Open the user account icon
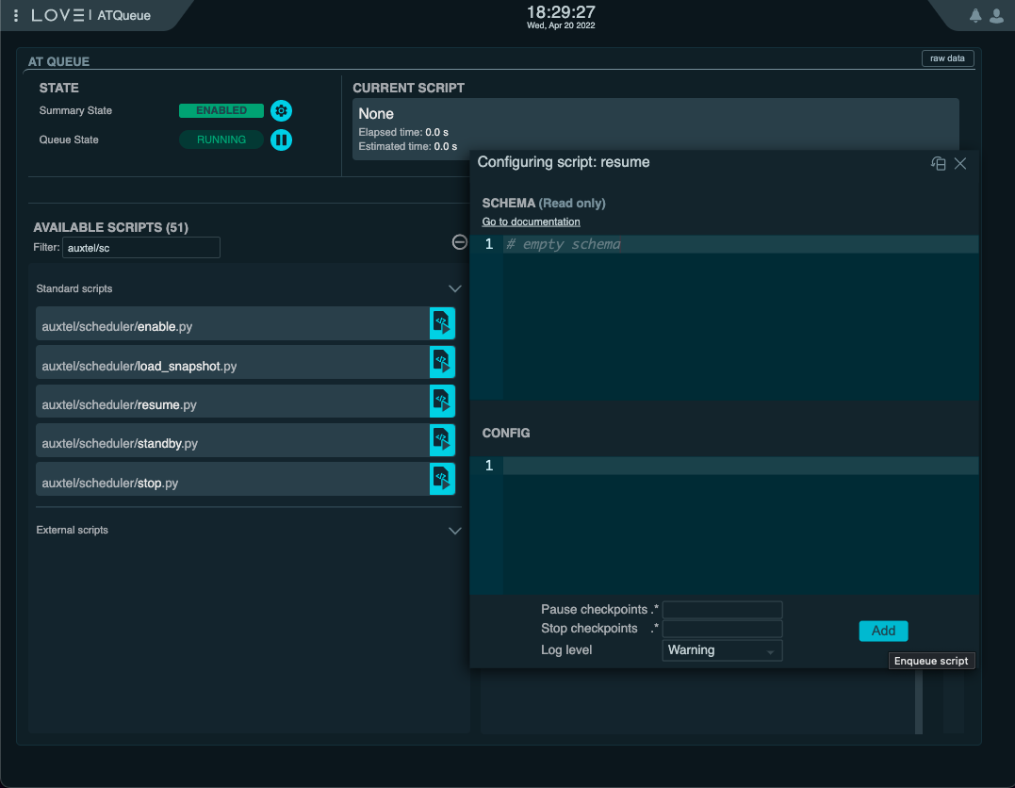 (x=997, y=15)
